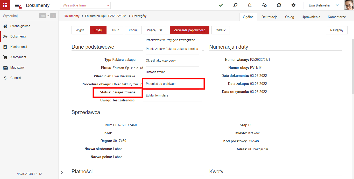Collapse the Więcej dropdown menu
This screenshot has width=354, height=179.
click(x=154, y=30)
